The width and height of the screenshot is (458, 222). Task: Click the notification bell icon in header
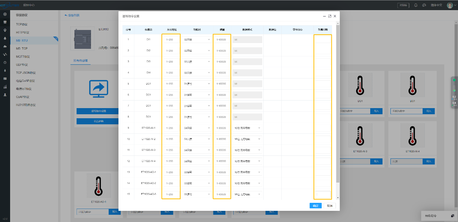pos(416,5)
